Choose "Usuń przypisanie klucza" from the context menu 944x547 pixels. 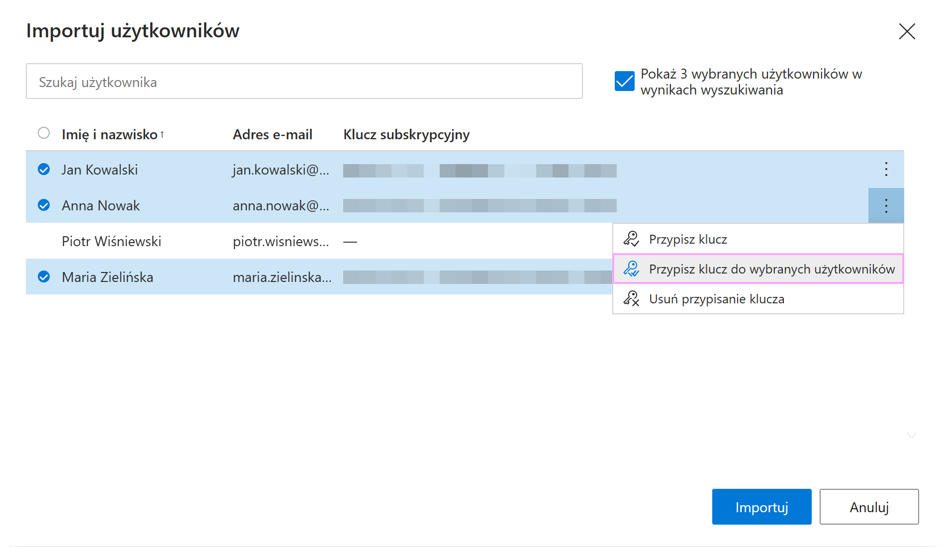pos(716,298)
